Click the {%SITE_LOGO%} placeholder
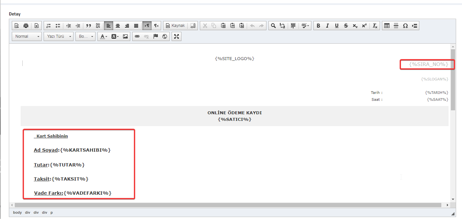The height and width of the screenshot is (219, 462). click(x=235, y=58)
